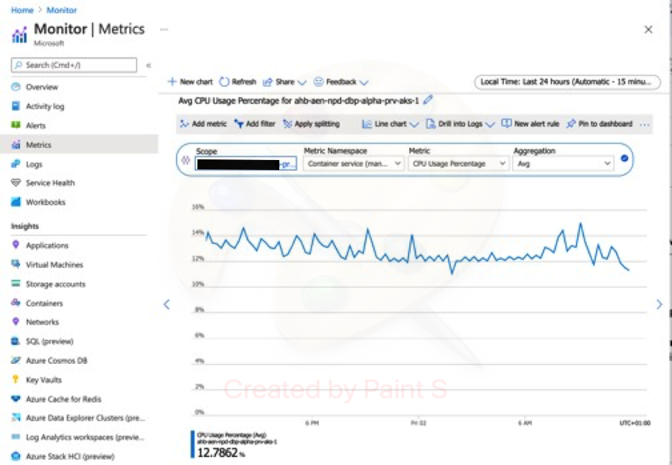Click the Home breadcrumb link
The width and height of the screenshot is (672, 465).
point(22,10)
